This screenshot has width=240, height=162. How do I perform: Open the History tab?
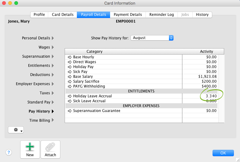pyautogui.click(x=202, y=15)
